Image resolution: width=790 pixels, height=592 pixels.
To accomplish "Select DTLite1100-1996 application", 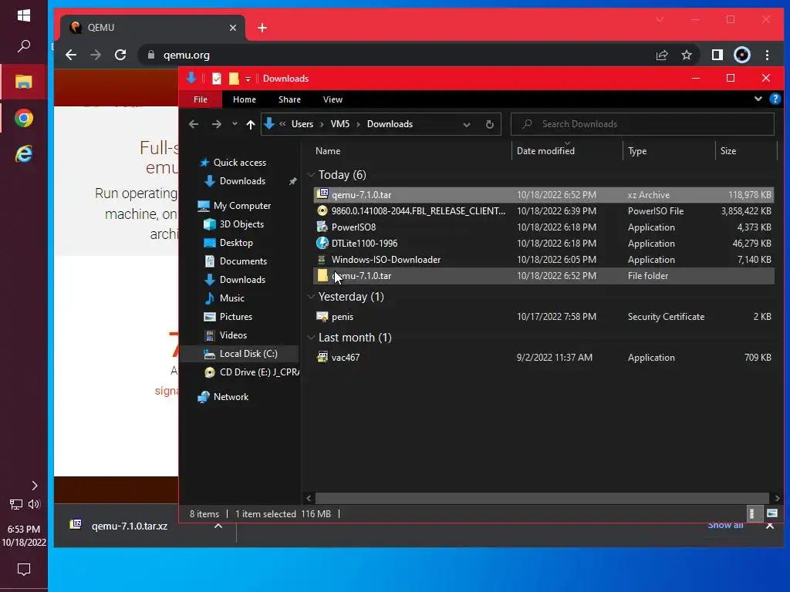I will click(x=544, y=243).
